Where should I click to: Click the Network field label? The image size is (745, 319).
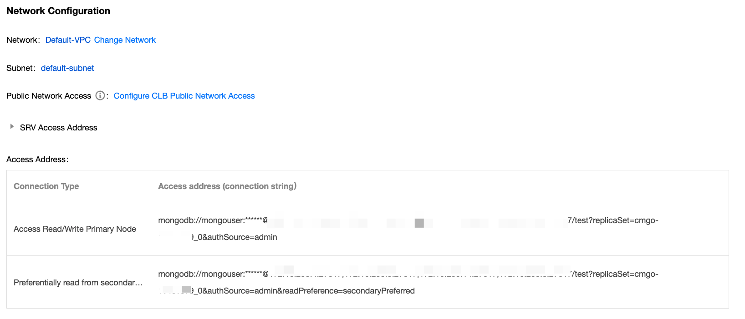(22, 40)
